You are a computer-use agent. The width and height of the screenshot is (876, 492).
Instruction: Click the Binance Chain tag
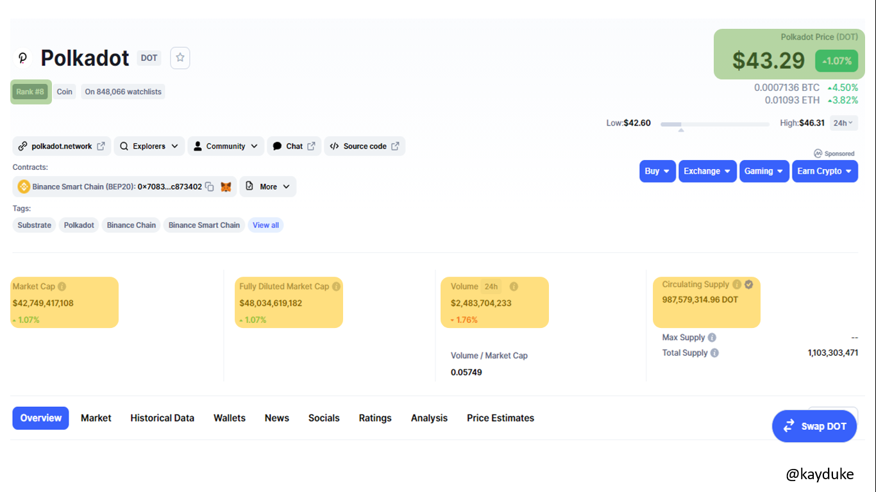[x=131, y=225]
